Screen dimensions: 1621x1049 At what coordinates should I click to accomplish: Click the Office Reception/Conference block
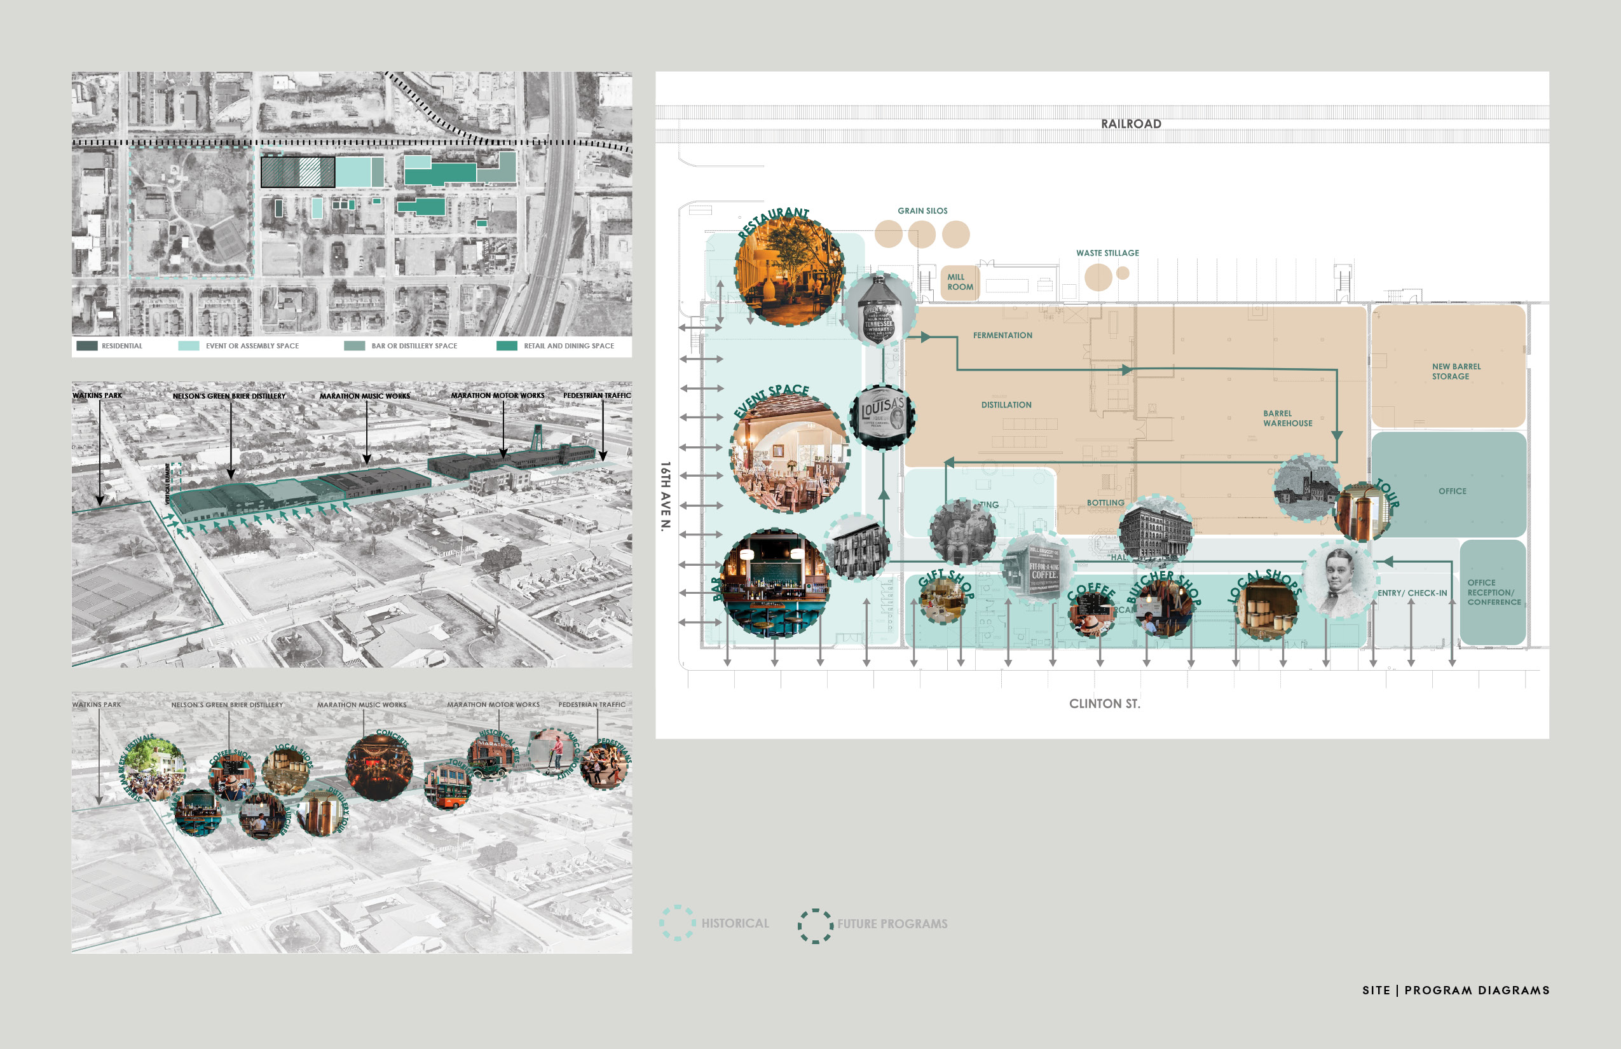pyautogui.click(x=1493, y=593)
